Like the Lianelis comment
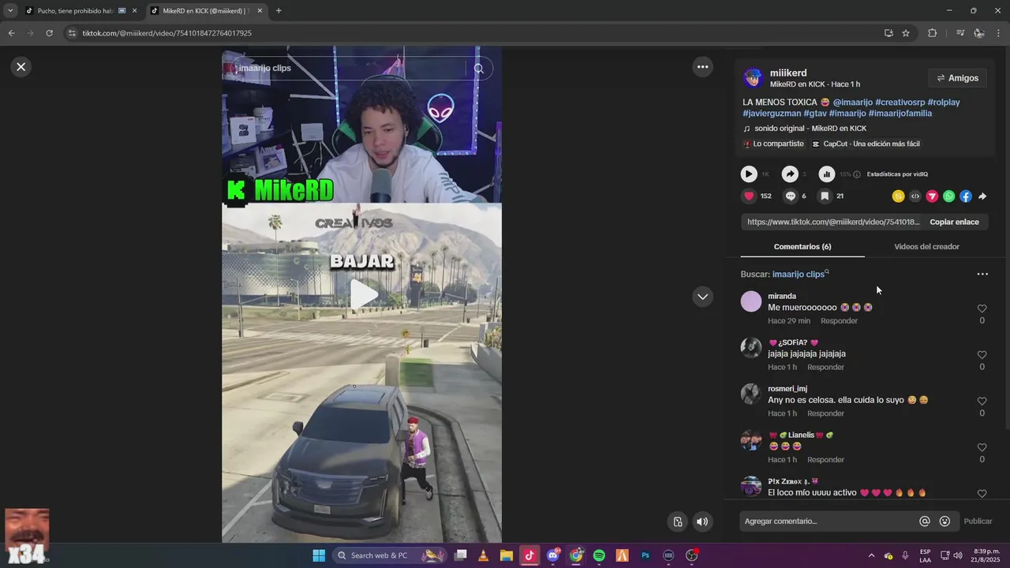The image size is (1010, 568). point(982,447)
